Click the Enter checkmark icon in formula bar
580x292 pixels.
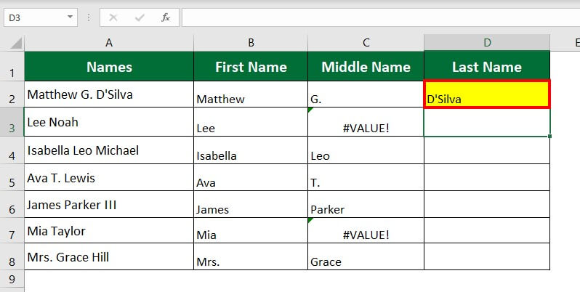[x=140, y=17]
